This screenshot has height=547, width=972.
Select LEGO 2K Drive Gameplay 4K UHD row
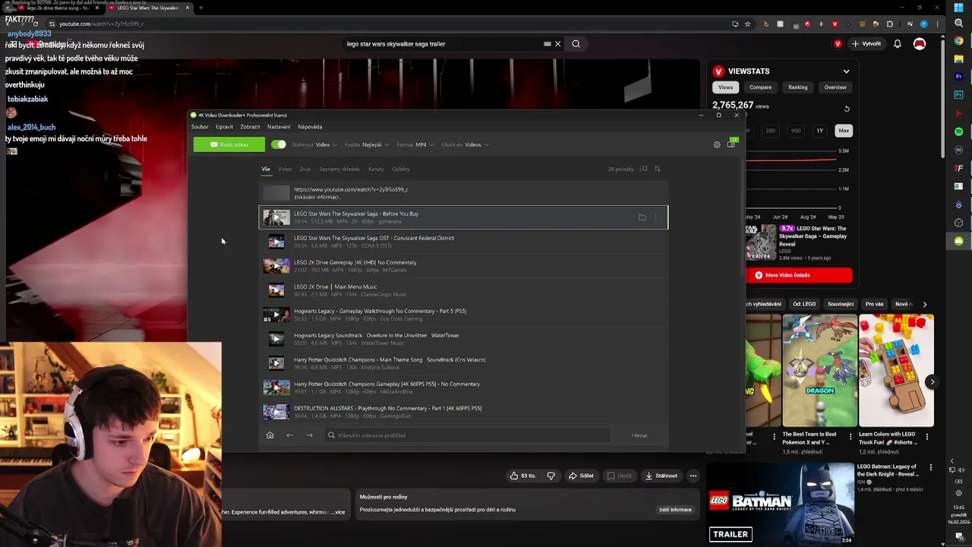tap(463, 266)
